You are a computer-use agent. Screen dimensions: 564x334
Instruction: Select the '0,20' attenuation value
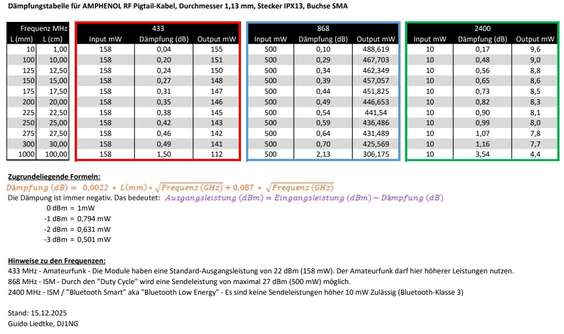pos(164,60)
